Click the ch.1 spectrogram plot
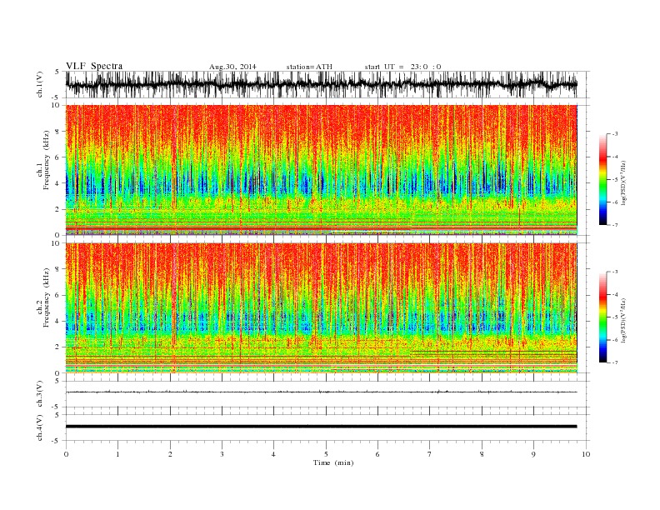 [x=321, y=170]
